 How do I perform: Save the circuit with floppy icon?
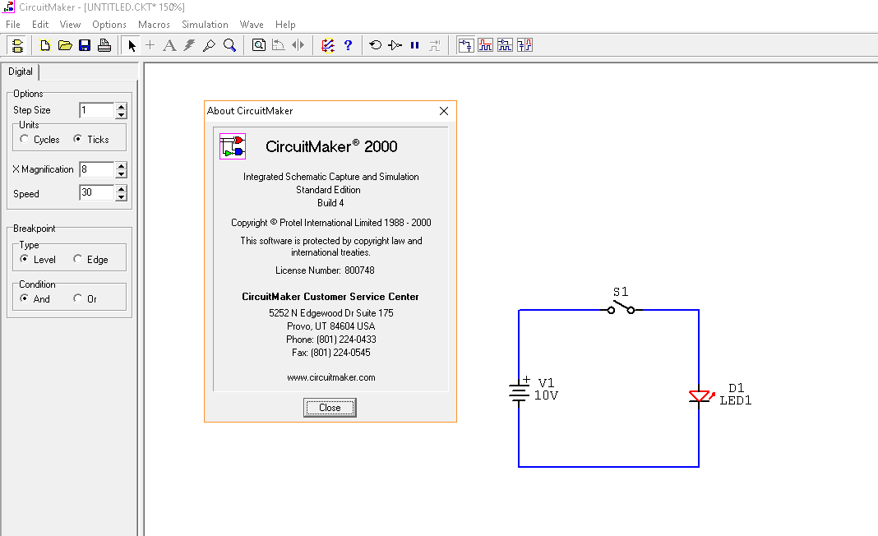[85, 45]
